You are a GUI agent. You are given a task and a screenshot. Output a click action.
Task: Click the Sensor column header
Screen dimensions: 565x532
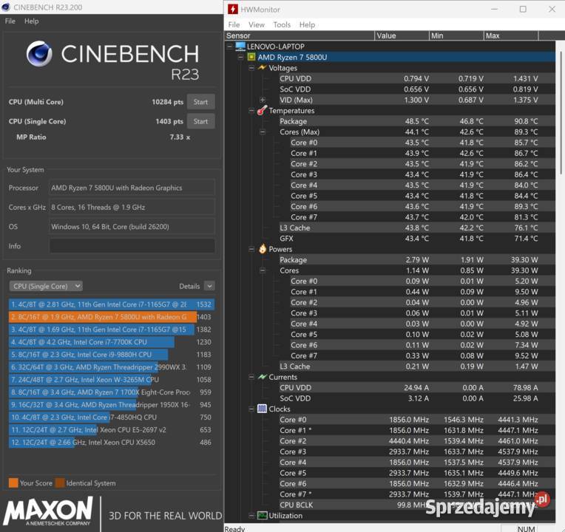300,35
